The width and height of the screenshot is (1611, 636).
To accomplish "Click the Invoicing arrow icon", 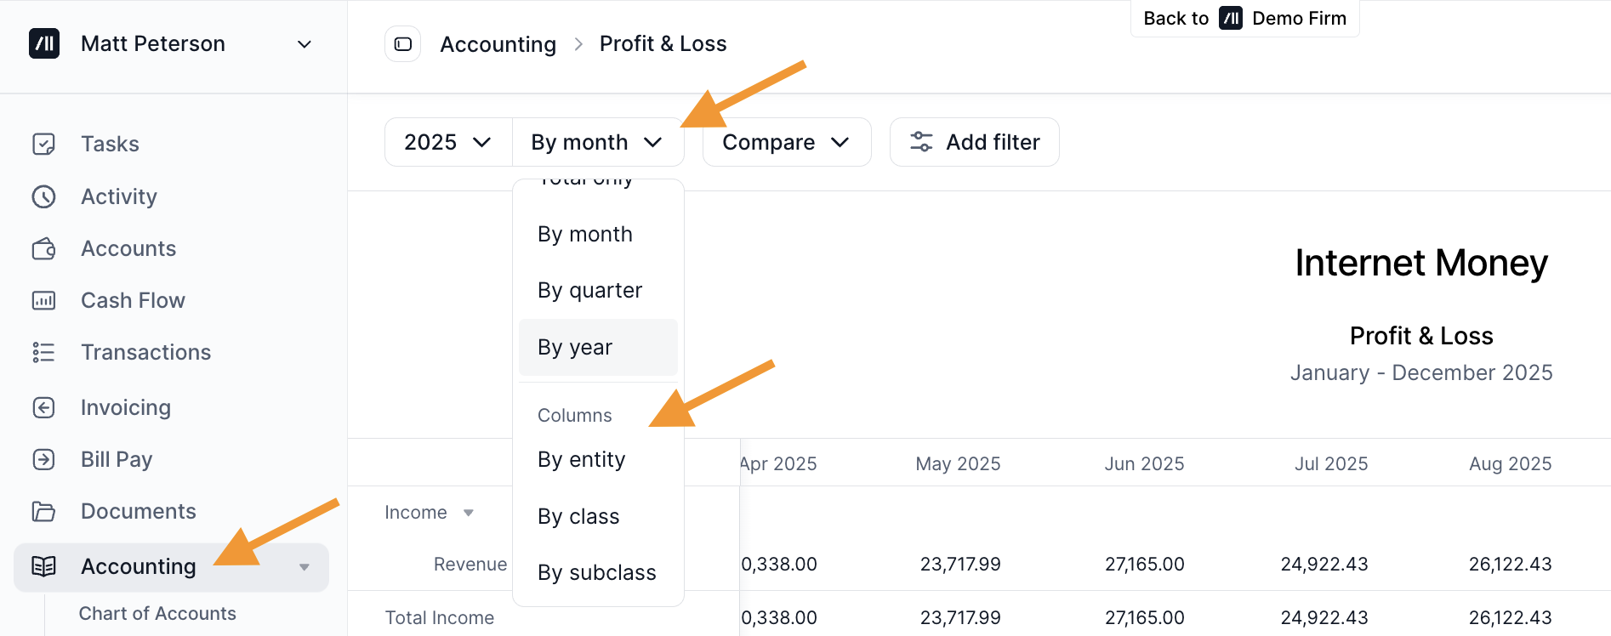I will (43, 407).
